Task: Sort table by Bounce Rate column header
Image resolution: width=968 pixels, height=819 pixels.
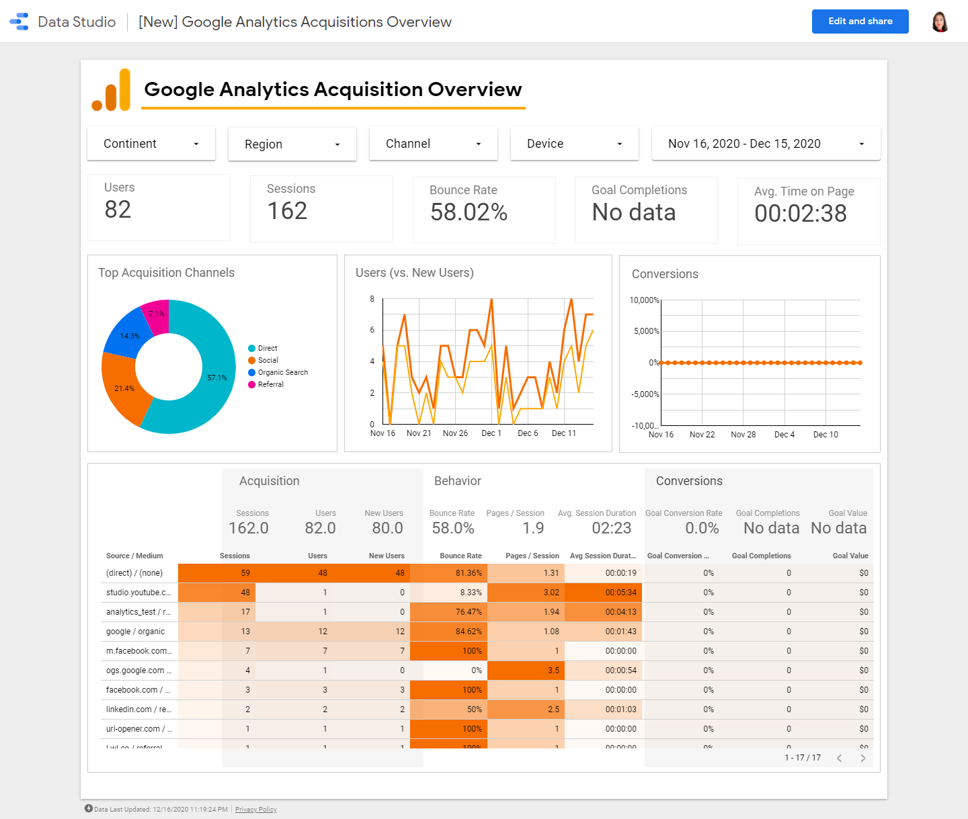Action: pos(460,556)
